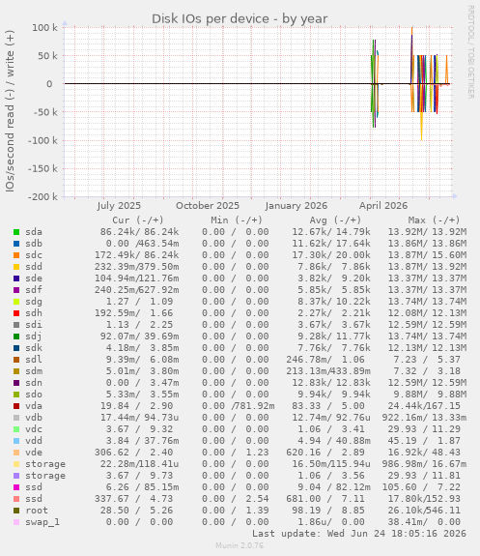Click the sda green legend swatch
480x556 pixels.
point(16,232)
